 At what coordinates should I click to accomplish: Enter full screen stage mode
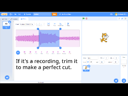(126, 18)
